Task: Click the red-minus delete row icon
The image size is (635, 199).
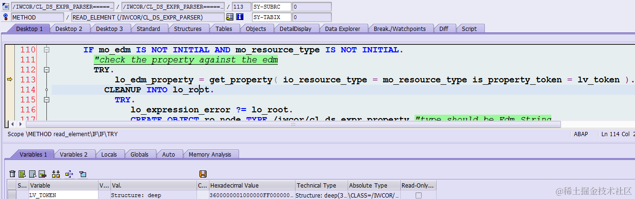Action: click(x=42, y=174)
